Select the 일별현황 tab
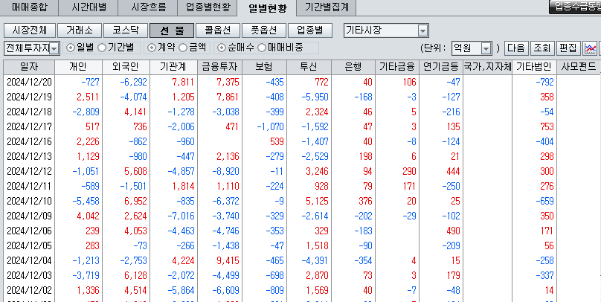Image resolution: width=601 pixels, height=302 pixels. pos(267,8)
